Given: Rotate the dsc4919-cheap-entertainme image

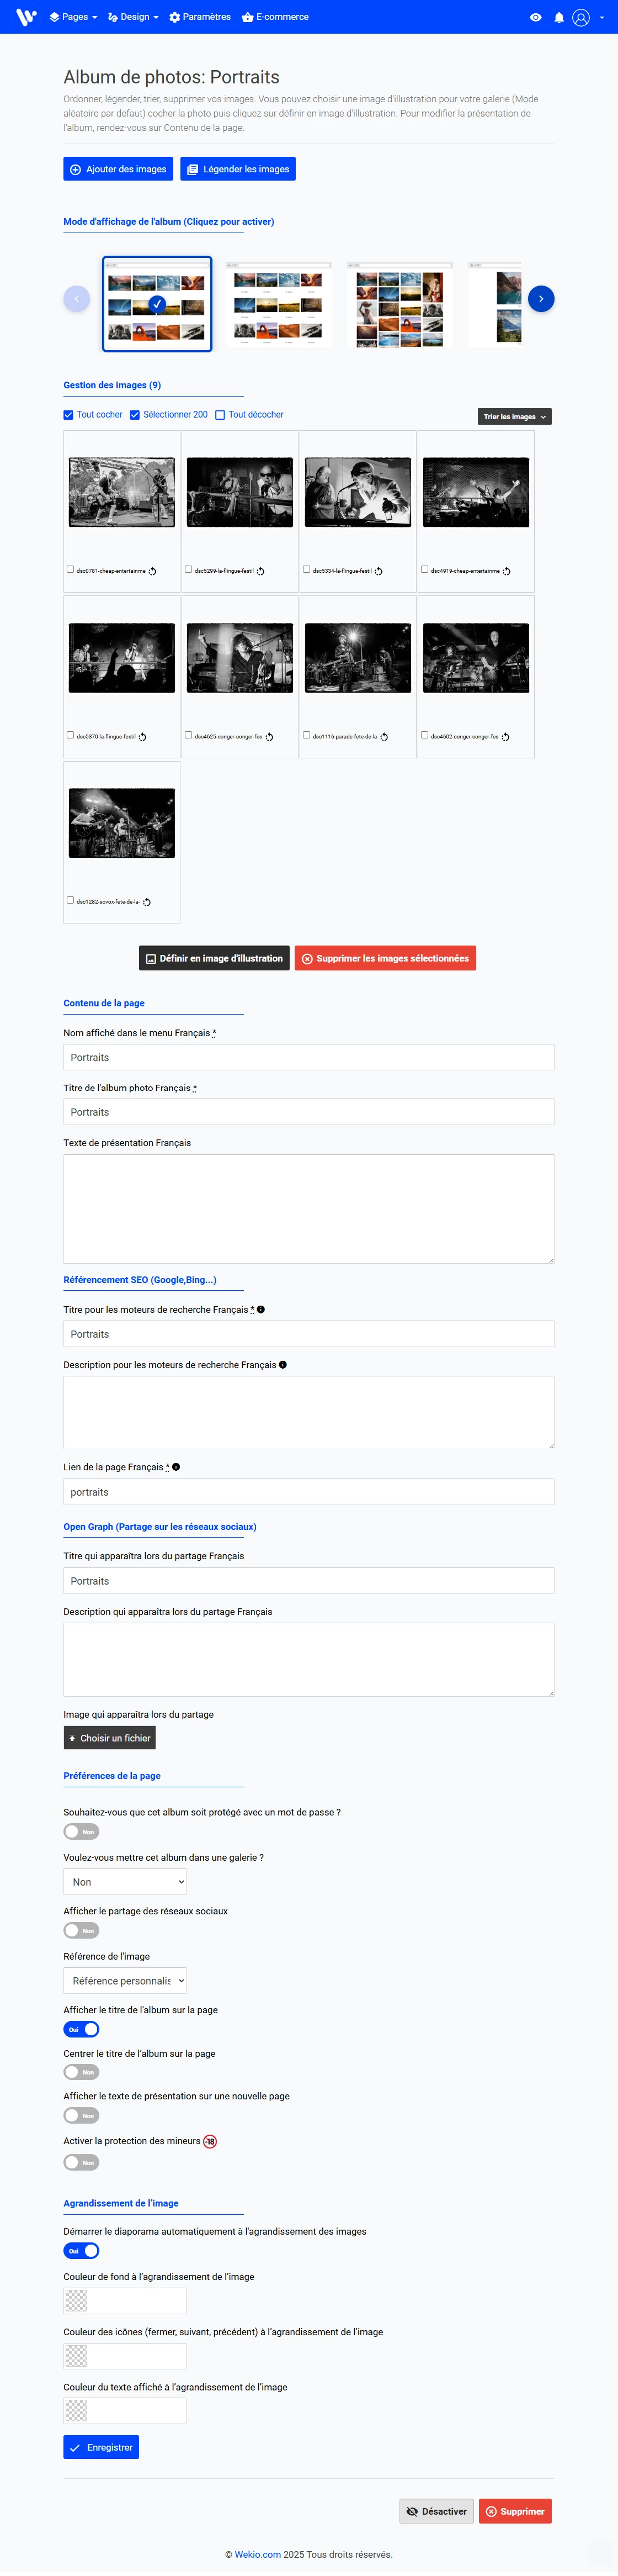Looking at the screenshot, I should tap(507, 571).
